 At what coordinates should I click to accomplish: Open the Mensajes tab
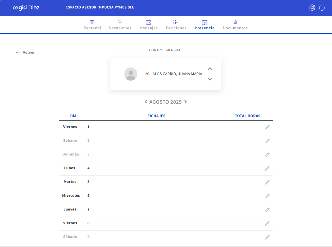click(x=148, y=25)
